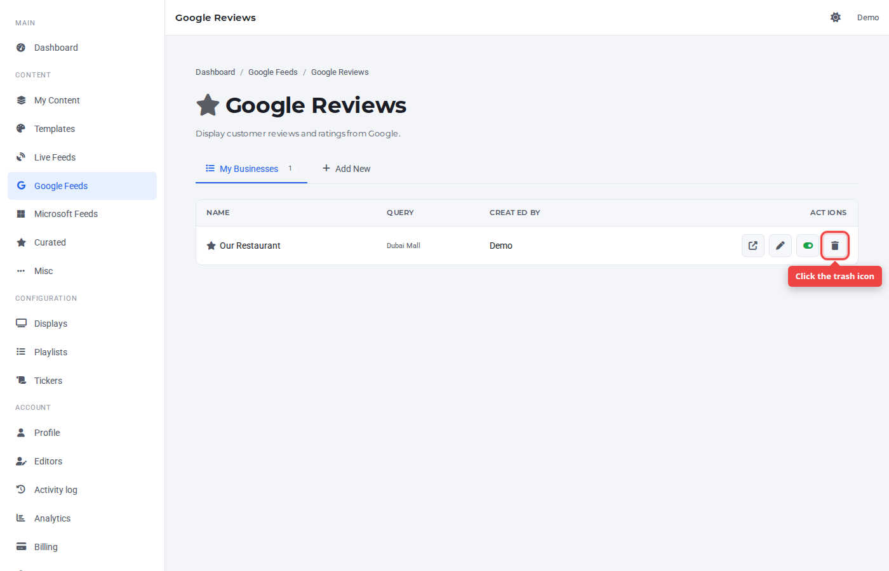Screen dimensions: 889x571
Task: Click the Billing credit card icon
Action: click(21, 547)
